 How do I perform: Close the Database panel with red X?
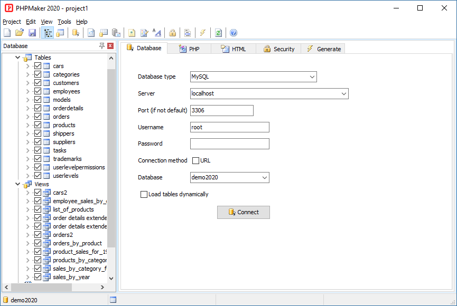pos(110,46)
